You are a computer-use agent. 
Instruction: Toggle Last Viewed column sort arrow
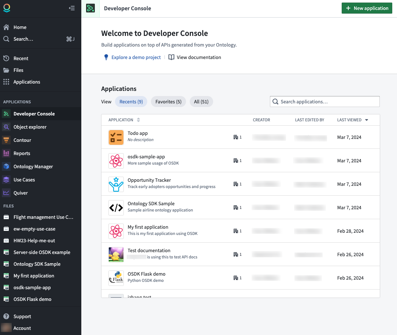coord(367,120)
